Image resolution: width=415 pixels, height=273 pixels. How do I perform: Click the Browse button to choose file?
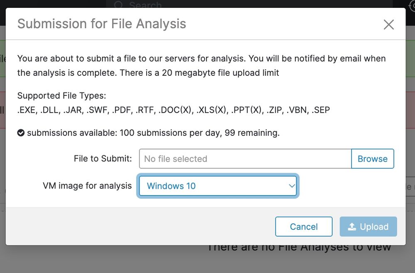tap(372, 159)
